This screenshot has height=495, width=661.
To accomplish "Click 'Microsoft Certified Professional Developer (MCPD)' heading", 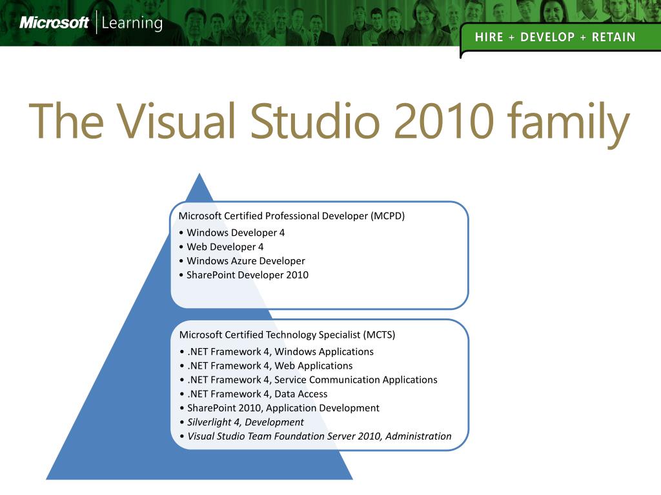I will 292,216.
